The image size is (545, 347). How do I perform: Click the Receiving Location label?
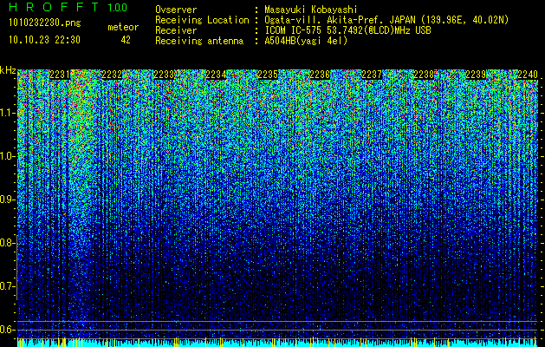click(x=202, y=20)
